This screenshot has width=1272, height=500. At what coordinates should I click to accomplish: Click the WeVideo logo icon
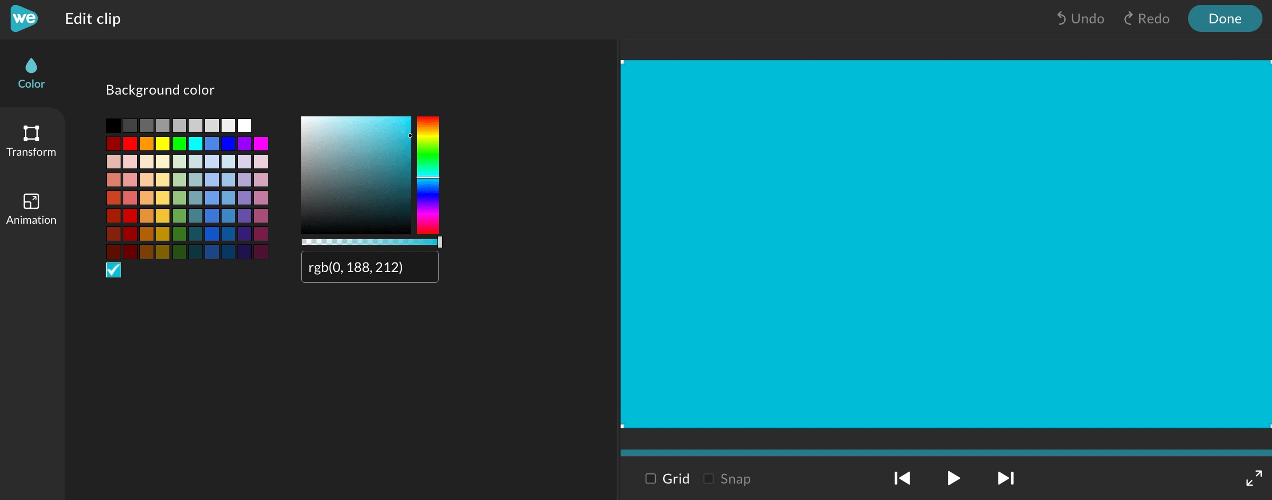(24, 19)
